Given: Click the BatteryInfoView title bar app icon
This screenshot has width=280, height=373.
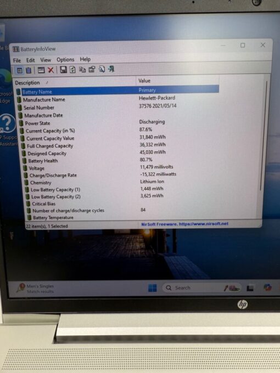Looking at the screenshot, I should (16, 49).
